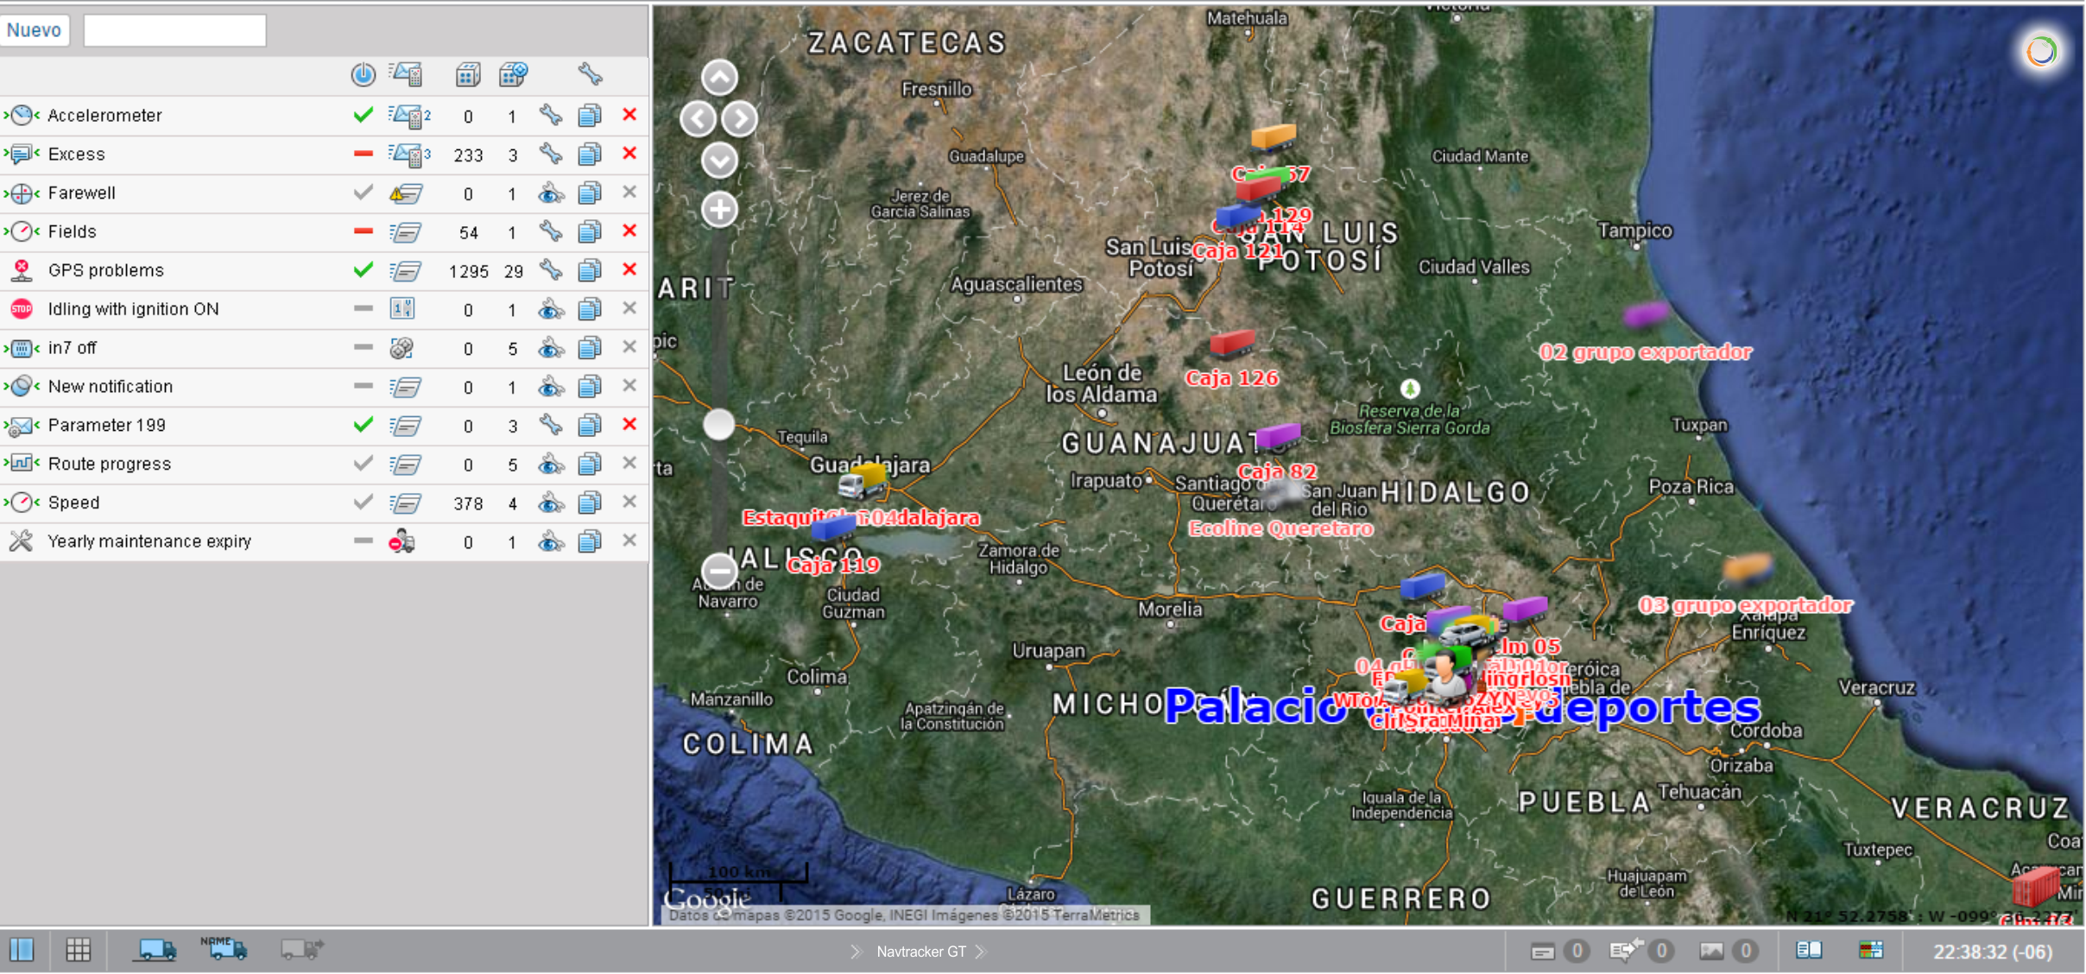Image resolution: width=2086 pixels, height=974 pixels.
Task: Expand the arrow right of Navtracker GT
Action: tap(981, 952)
